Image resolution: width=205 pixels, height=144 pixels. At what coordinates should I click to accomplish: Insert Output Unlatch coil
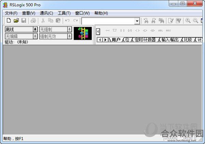click(153, 30)
